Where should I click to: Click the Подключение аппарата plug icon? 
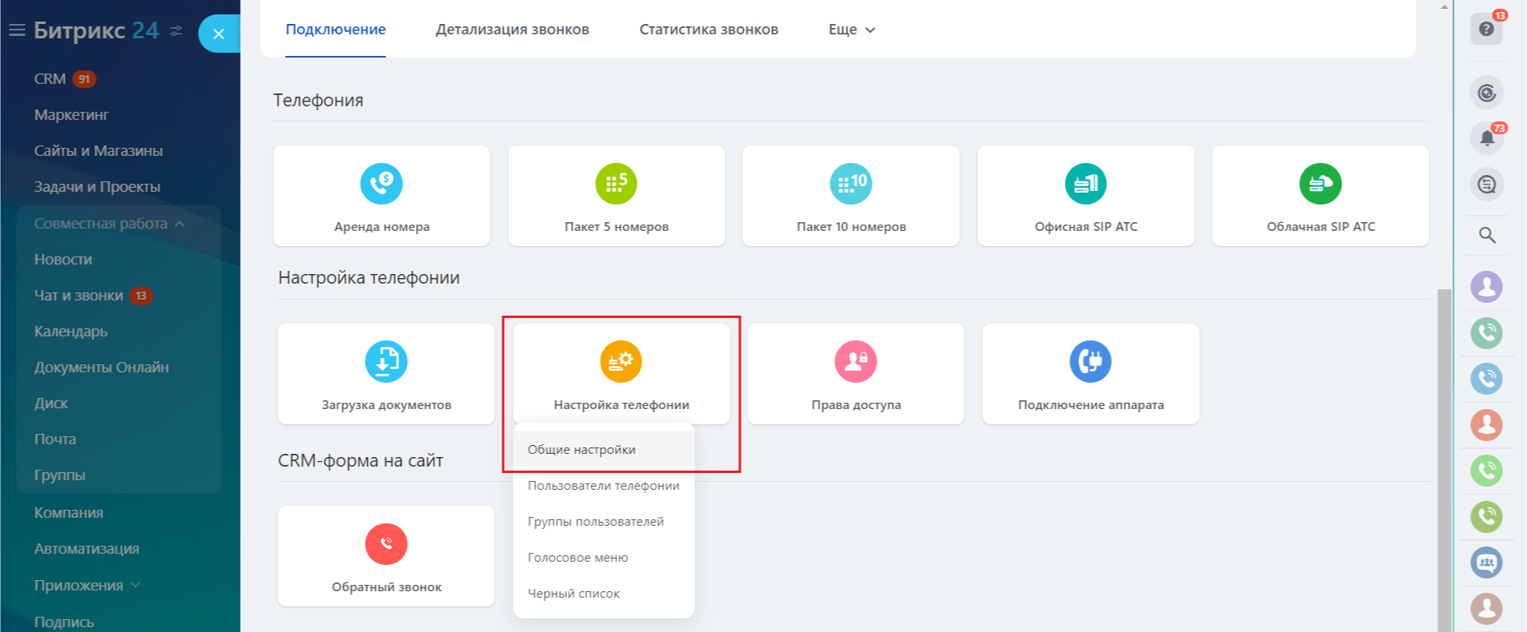pos(1090,361)
